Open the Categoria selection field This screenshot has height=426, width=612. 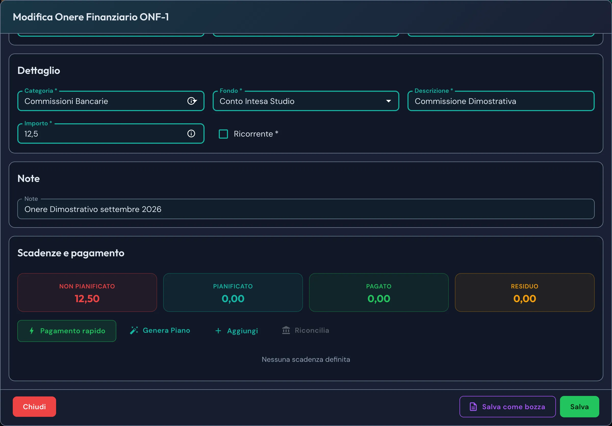click(x=111, y=101)
